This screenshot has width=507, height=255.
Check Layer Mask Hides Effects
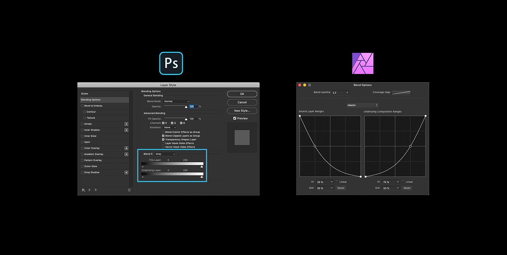click(x=163, y=143)
